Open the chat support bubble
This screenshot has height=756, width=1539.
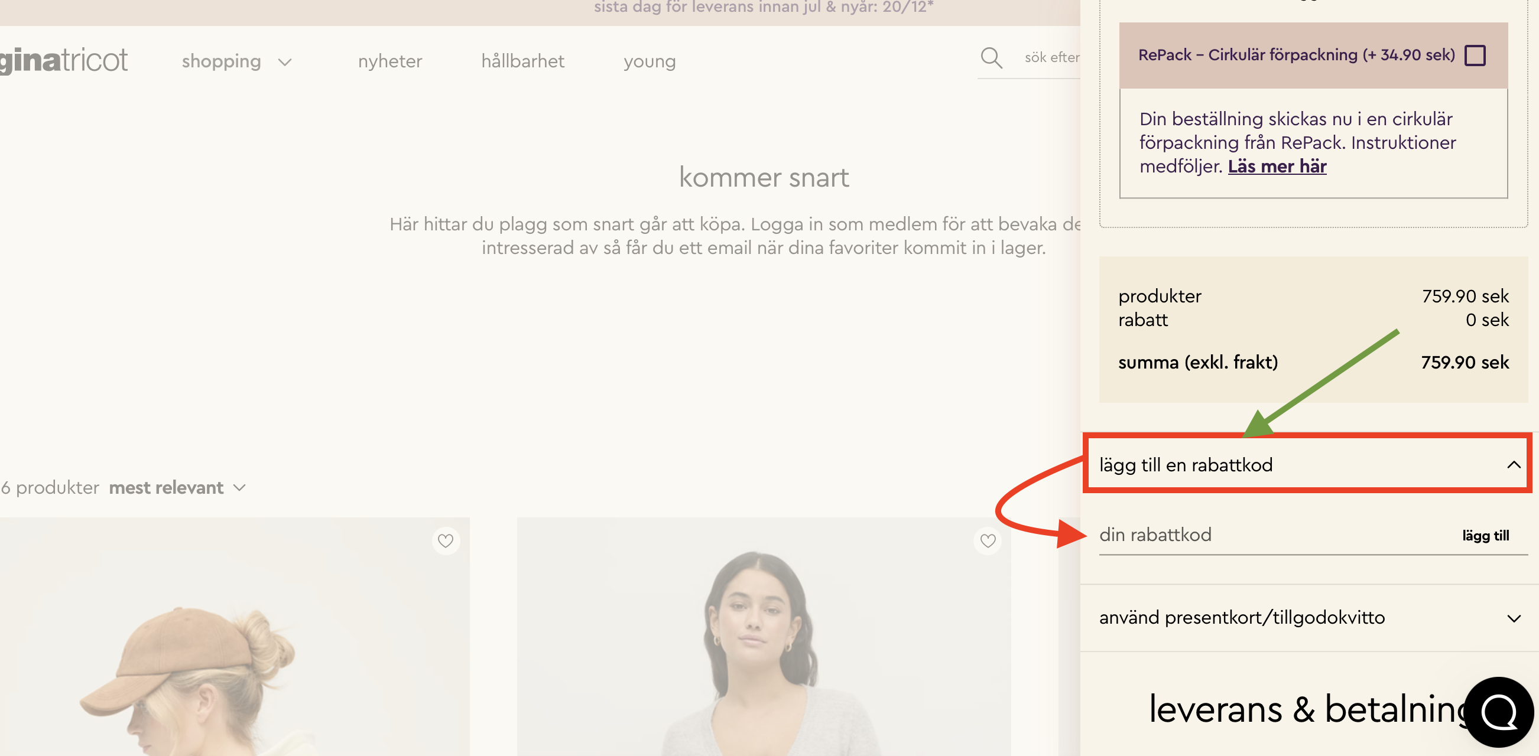click(1498, 712)
